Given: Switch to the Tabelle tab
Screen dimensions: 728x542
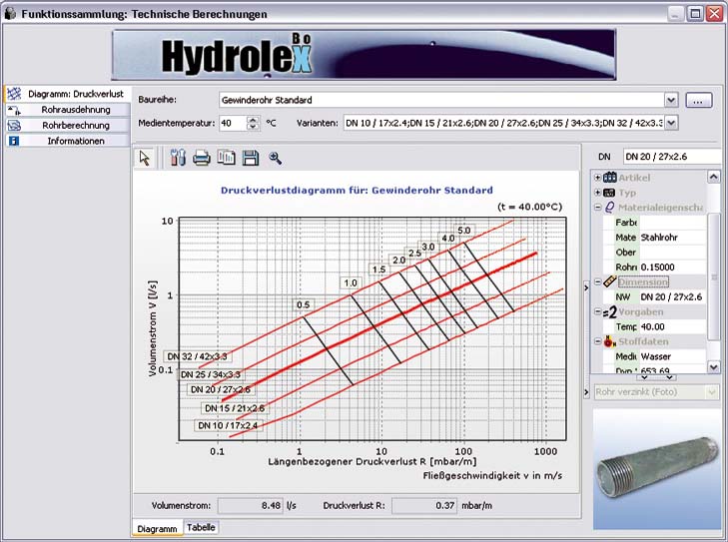Looking at the screenshot, I should click(x=201, y=527).
